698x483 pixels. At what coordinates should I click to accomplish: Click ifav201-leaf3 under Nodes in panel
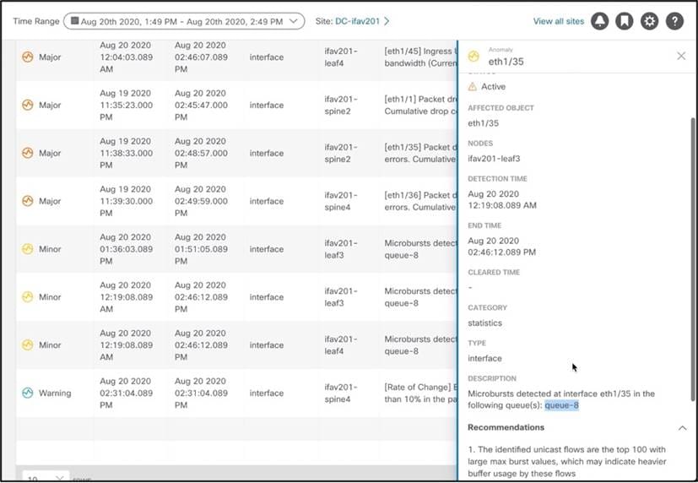click(494, 159)
